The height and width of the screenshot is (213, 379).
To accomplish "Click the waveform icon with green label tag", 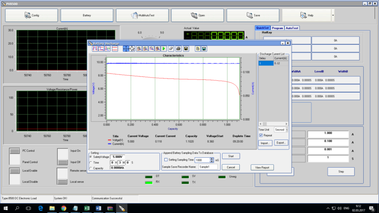I will pos(108,49).
